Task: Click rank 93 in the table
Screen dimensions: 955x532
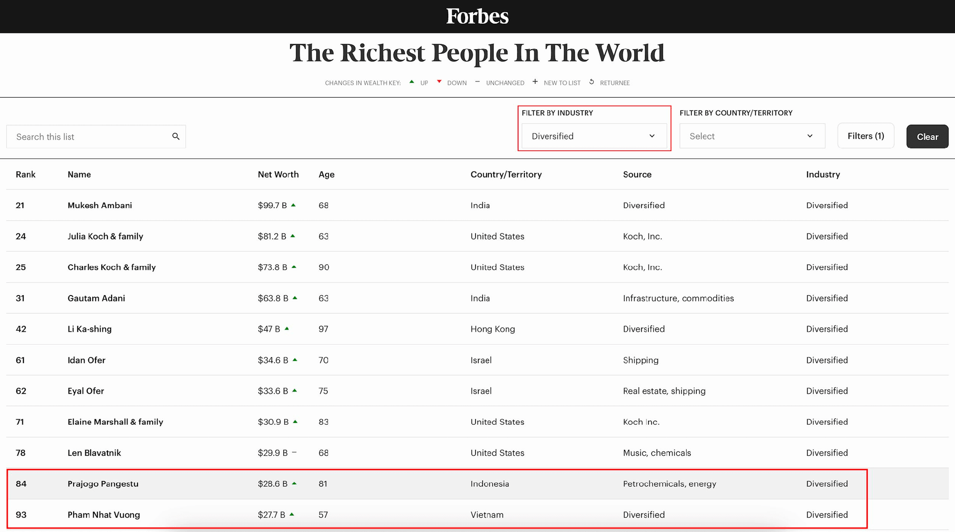Action: click(21, 515)
